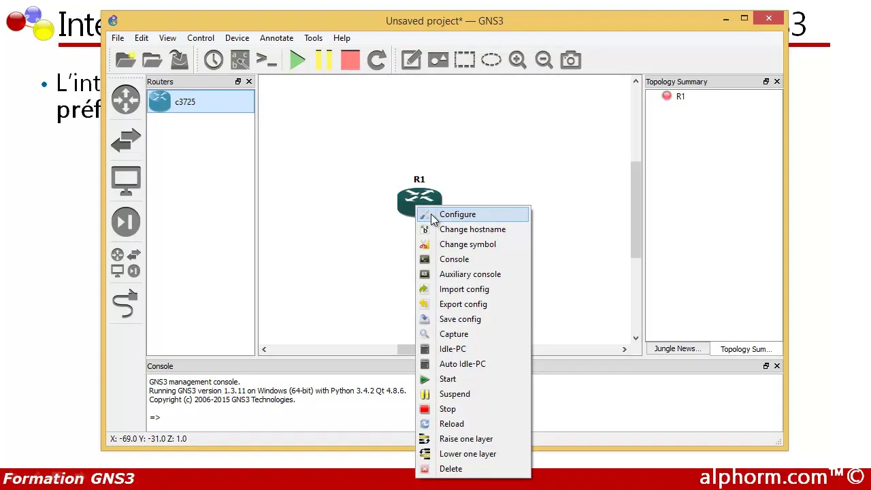Choose Stop in the context menu

tap(473, 409)
